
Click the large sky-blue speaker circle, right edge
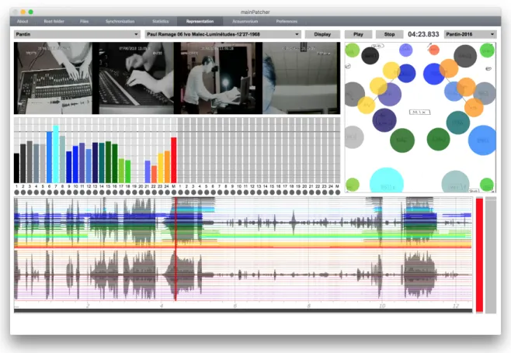482,140
